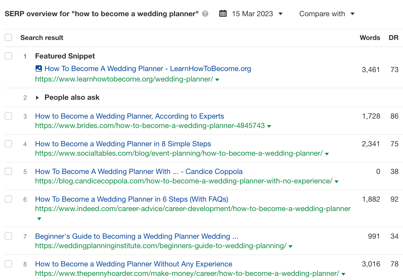This screenshot has width=403, height=280.
Task: Select the checkbox for the brides.com result
Action: [8, 116]
